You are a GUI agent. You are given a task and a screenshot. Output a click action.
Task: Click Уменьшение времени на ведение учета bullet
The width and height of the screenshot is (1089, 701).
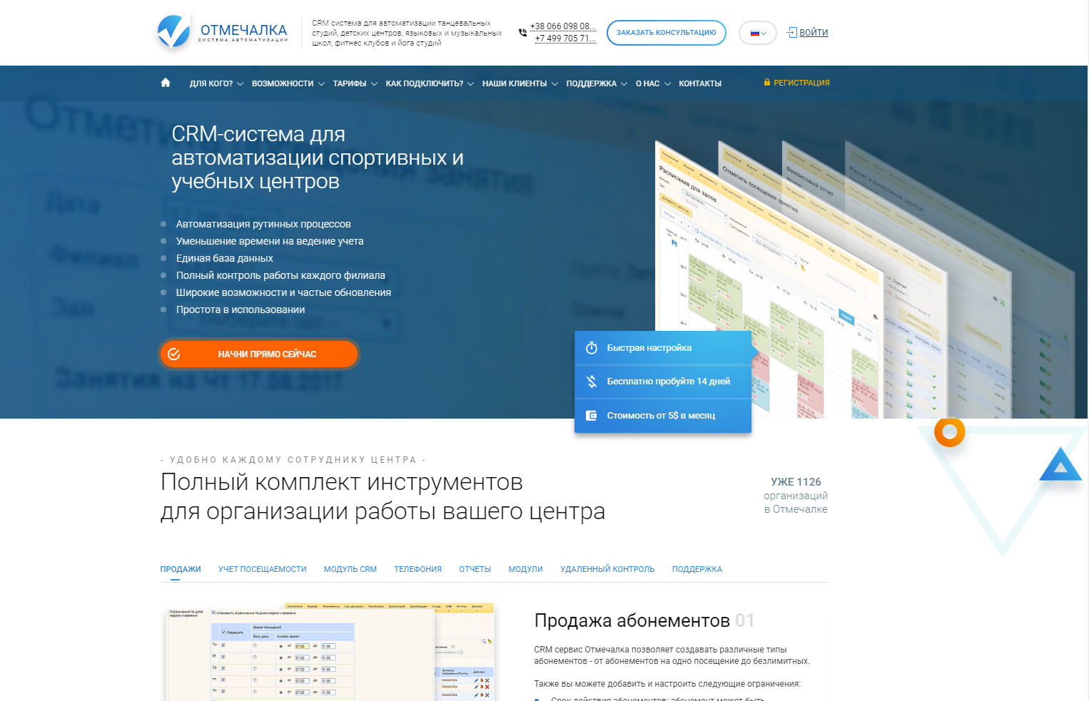coord(270,241)
